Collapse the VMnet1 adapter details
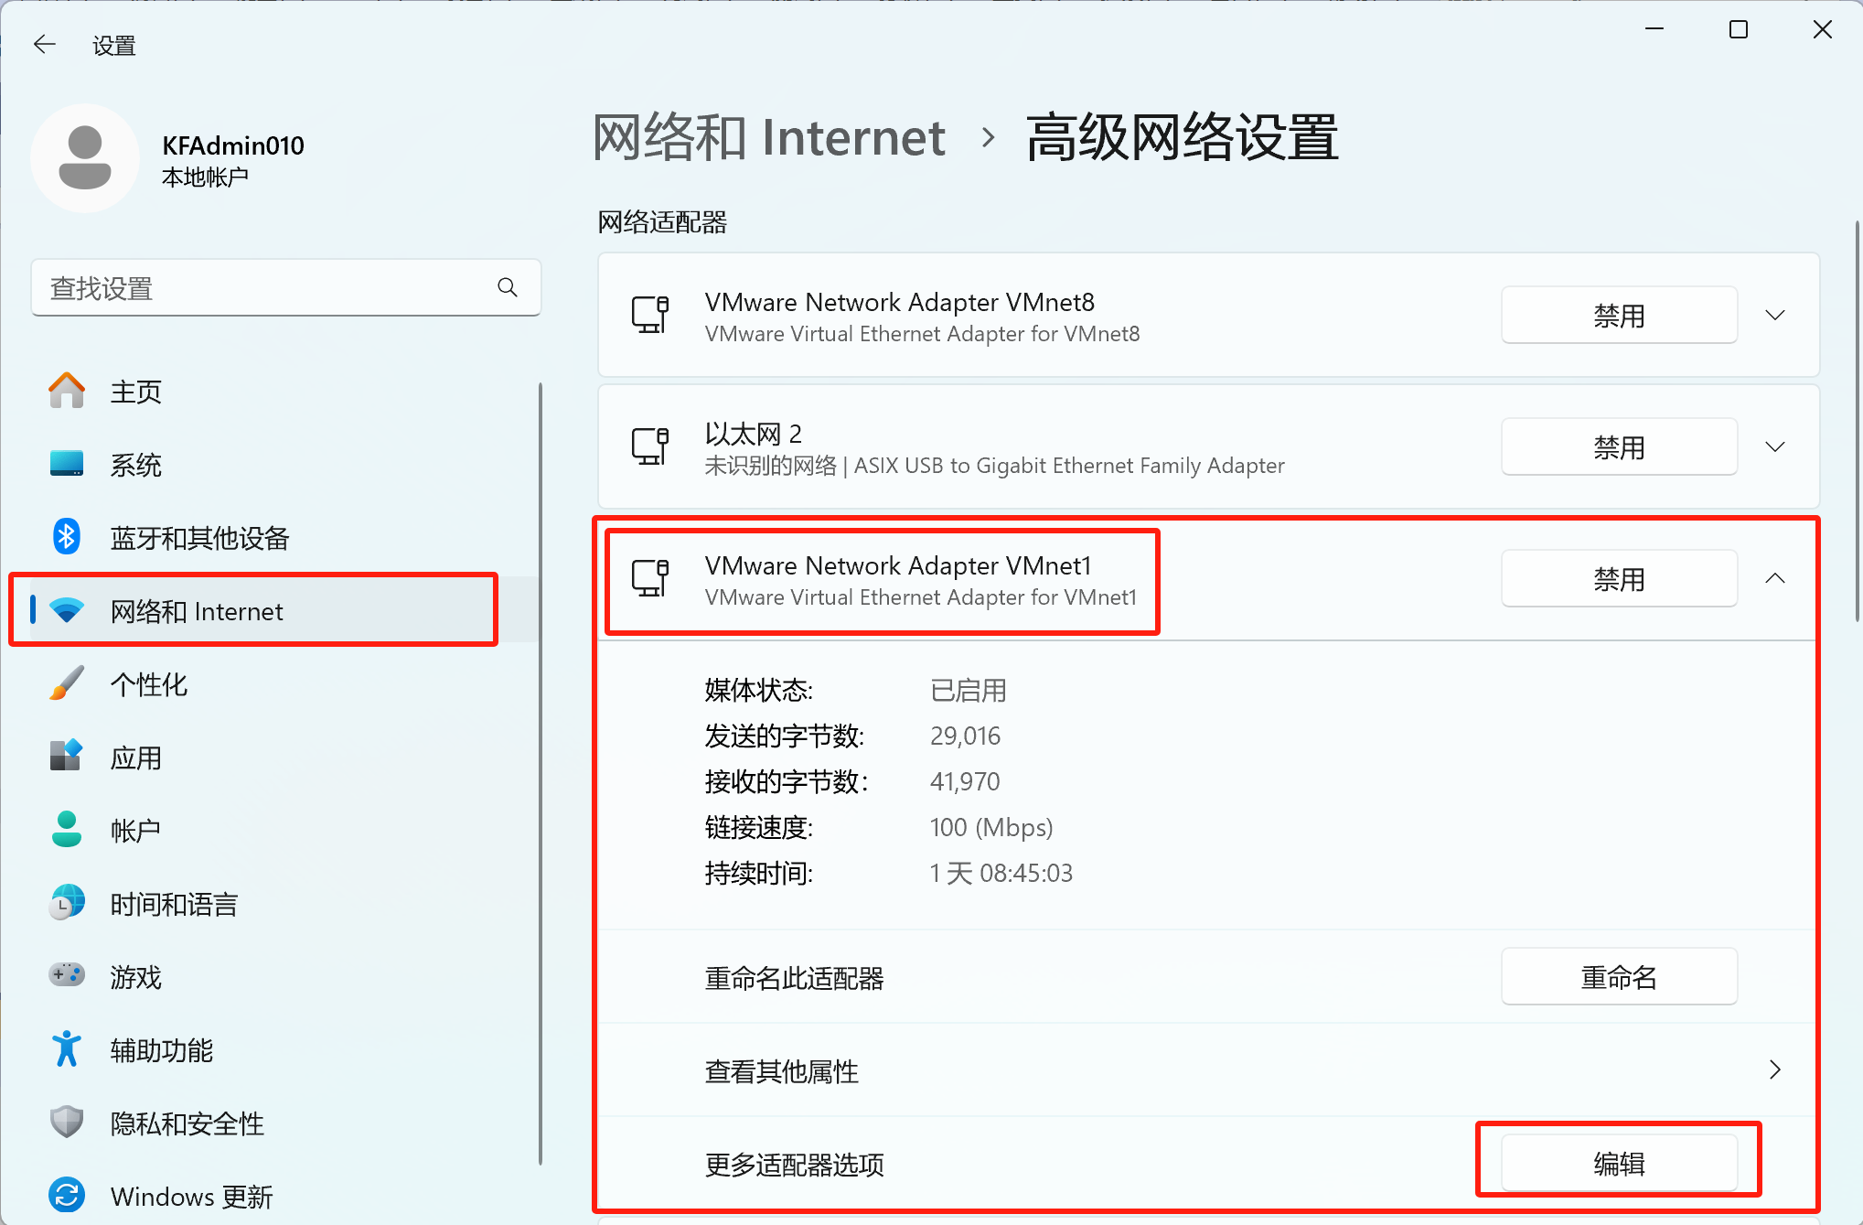 tap(1774, 578)
